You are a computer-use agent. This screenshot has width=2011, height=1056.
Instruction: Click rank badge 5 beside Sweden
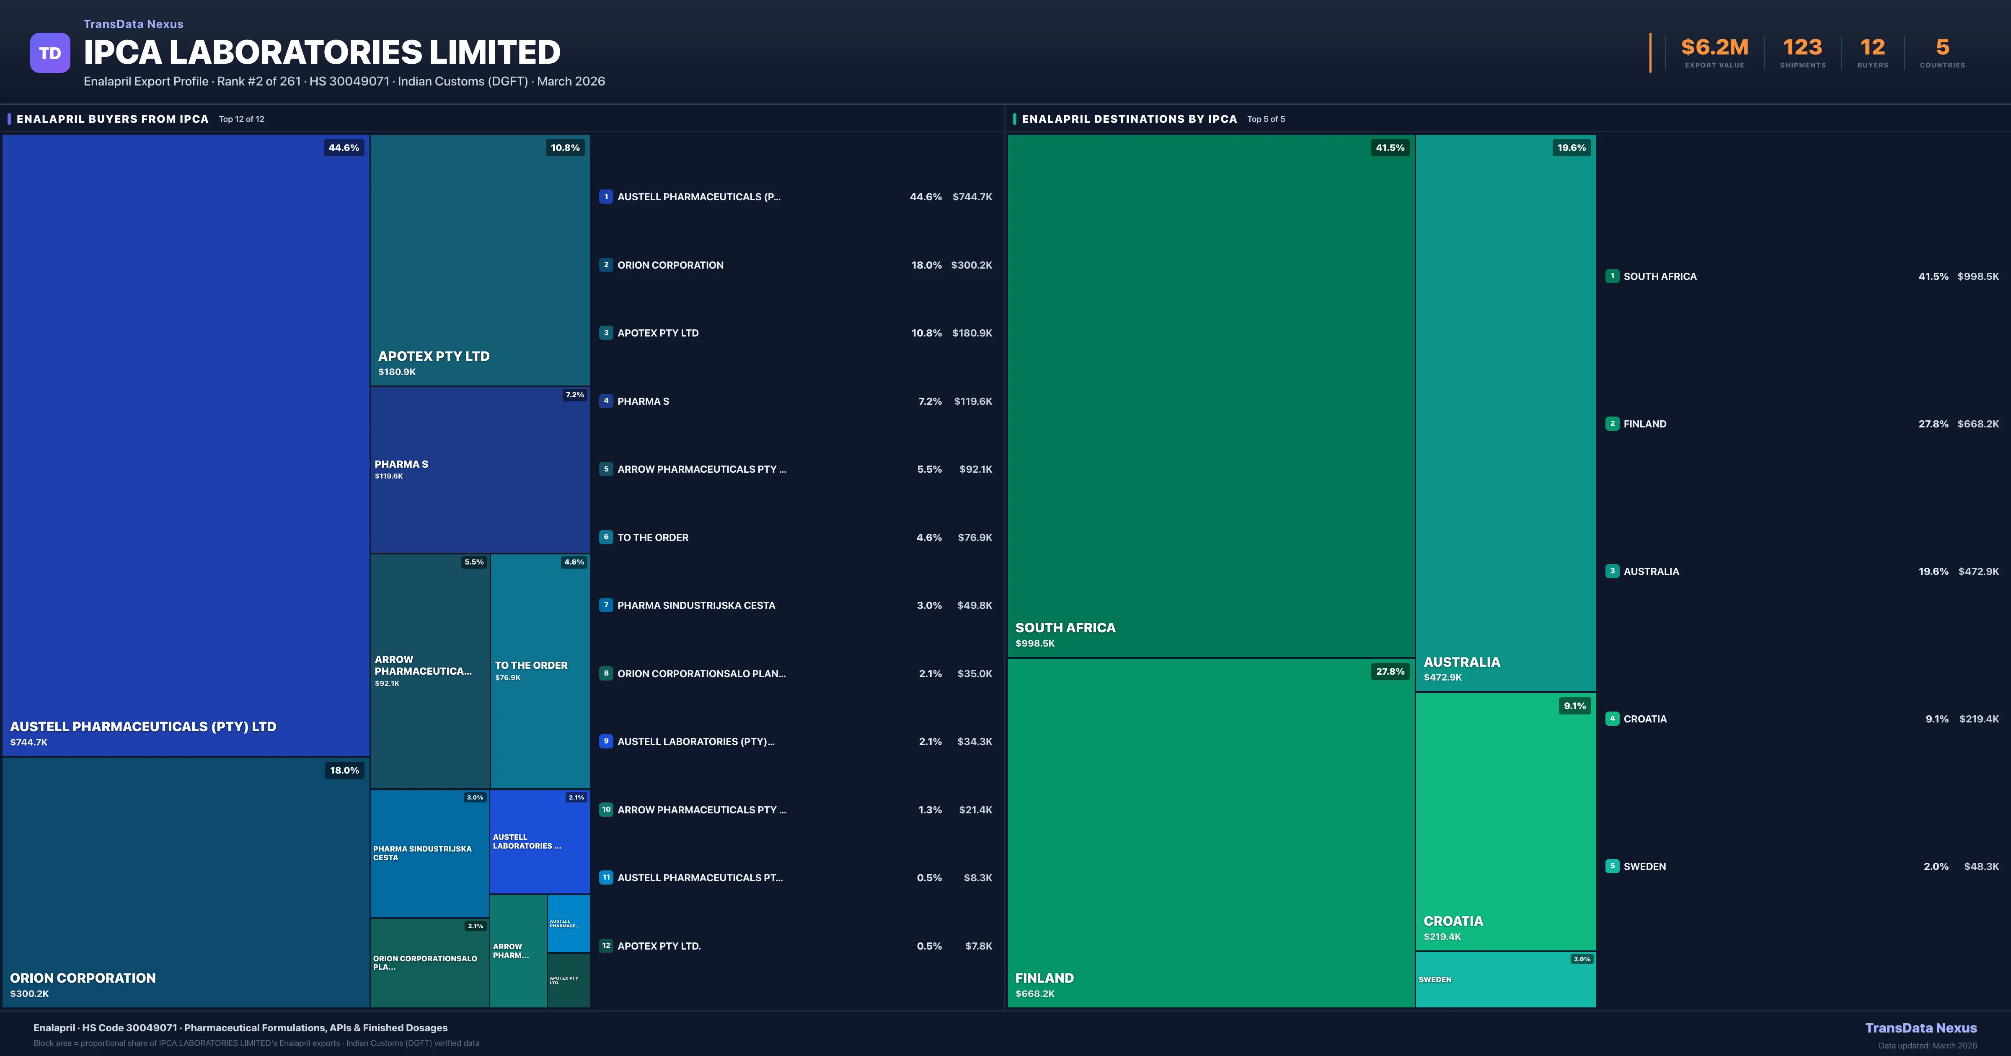click(x=1612, y=866)
